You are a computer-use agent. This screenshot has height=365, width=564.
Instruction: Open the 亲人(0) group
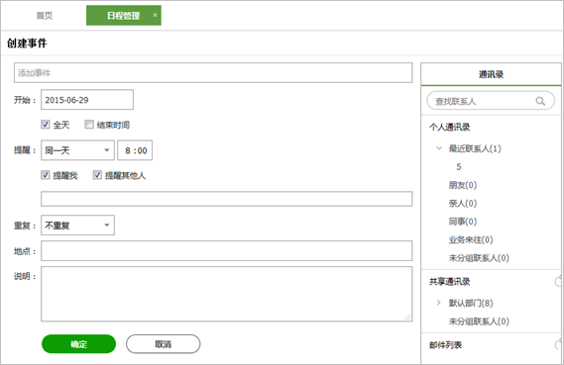coord(463,204)
